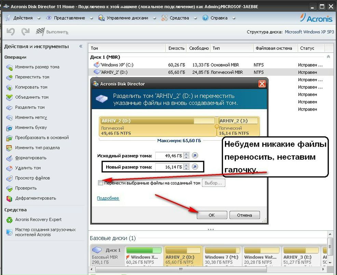
Task: Click the 'Изменить размер тома' resize icon
Action: click(9, 67)
